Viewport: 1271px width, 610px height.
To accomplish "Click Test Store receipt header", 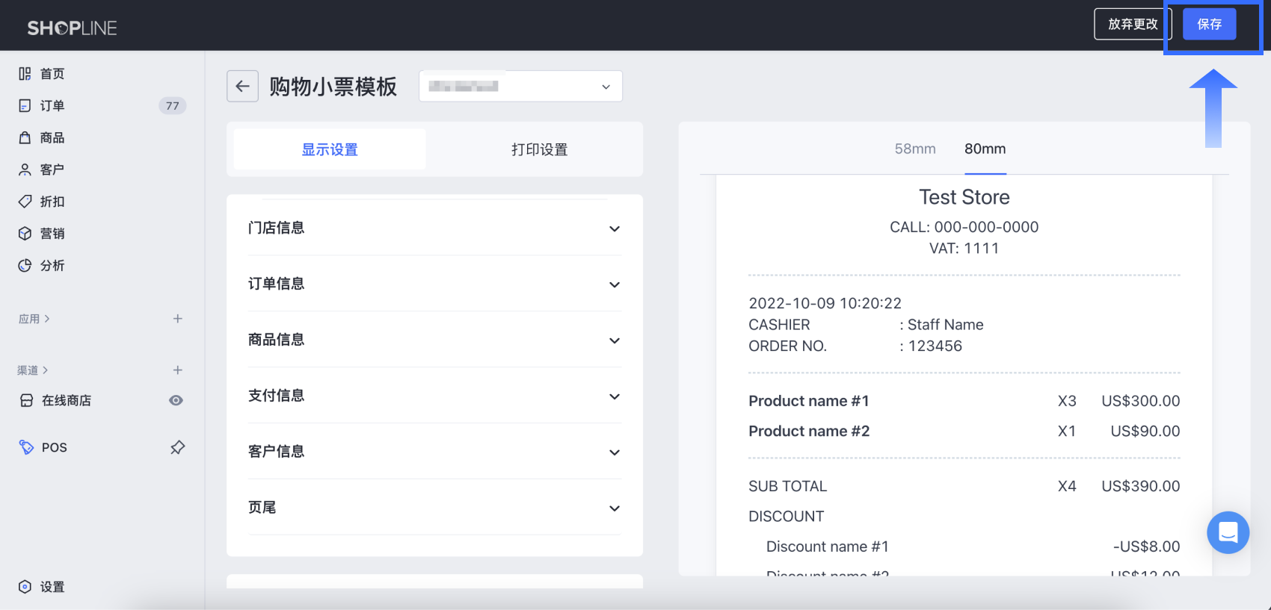I will (x=964, y=197).
